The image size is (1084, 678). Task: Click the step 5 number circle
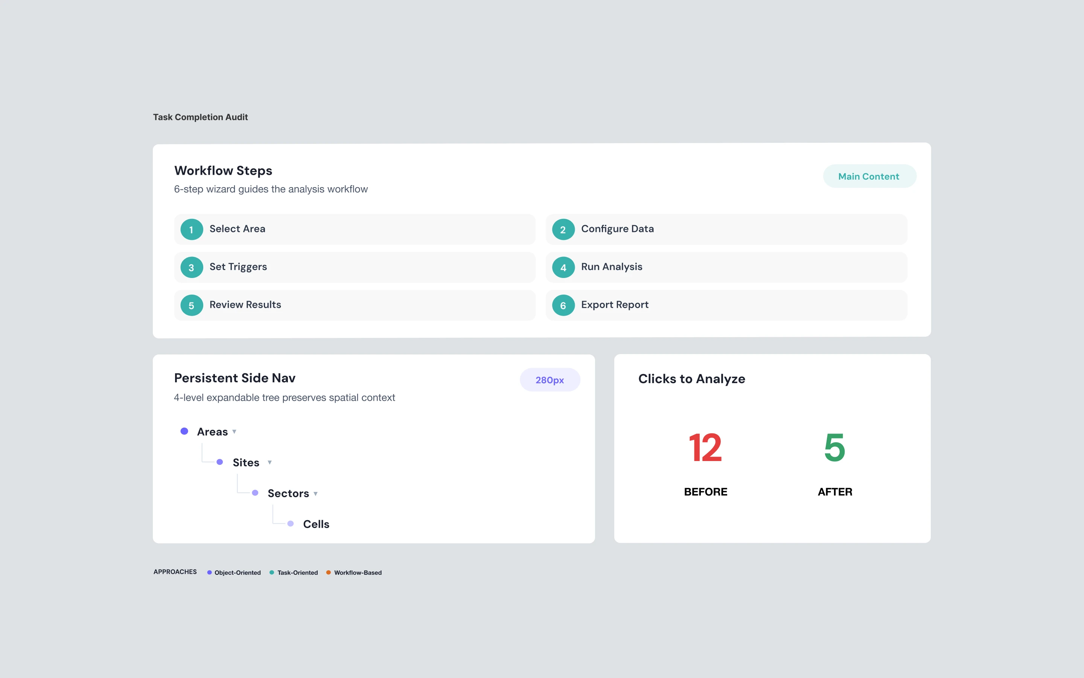pyautogui.click(x=192, y=305)
